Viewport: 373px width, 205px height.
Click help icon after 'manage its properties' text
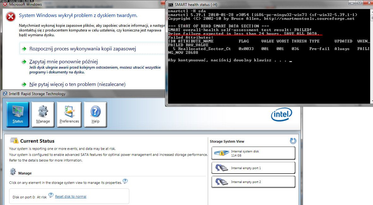click(x=125, y=181)
